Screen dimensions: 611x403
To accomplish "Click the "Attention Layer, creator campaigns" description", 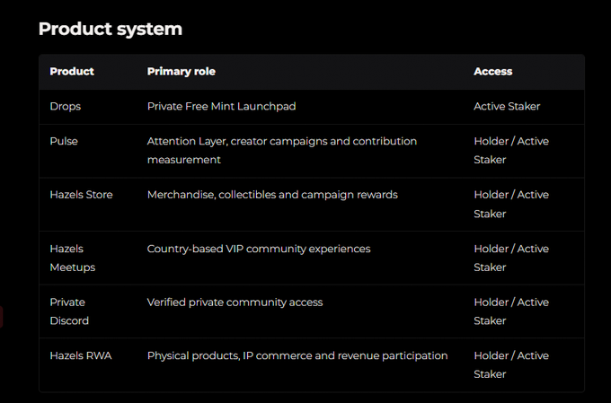I will tap(282, 150).
